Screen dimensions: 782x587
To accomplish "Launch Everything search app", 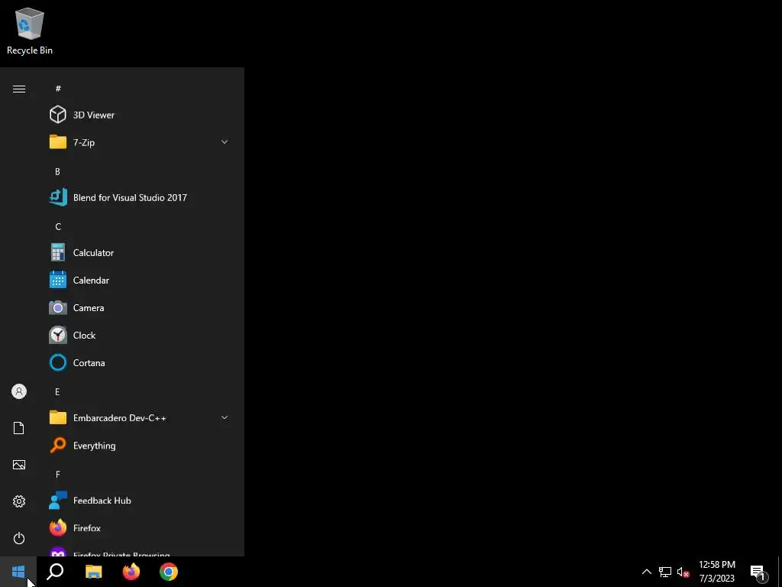I will point(139,446).
